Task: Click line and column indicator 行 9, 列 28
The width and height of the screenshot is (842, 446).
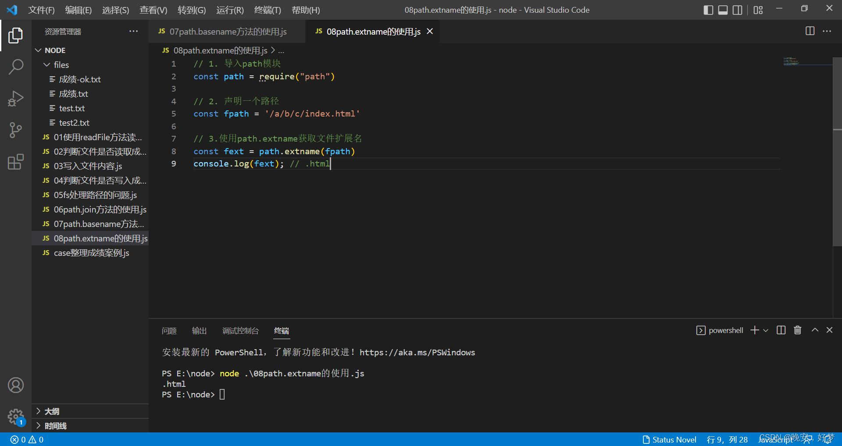Action: pyautogui.click(x=727, y=439)
